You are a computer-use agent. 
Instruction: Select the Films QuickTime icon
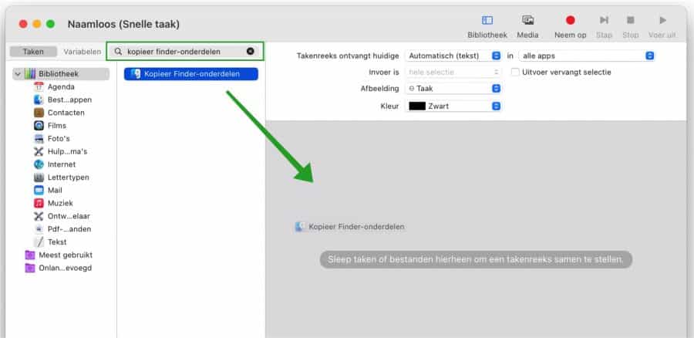pyautogui.click(x=39, y=125)
